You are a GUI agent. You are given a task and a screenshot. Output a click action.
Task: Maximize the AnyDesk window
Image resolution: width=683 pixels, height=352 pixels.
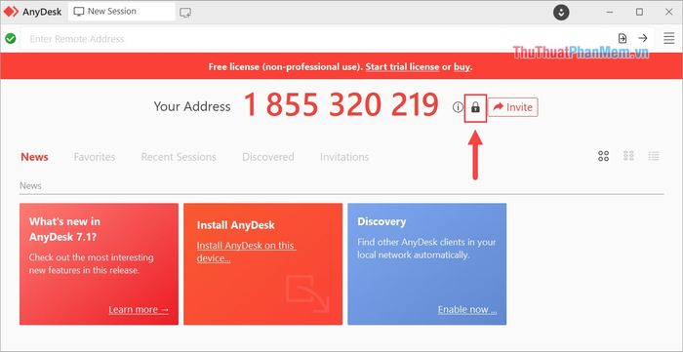click(639, 12)
